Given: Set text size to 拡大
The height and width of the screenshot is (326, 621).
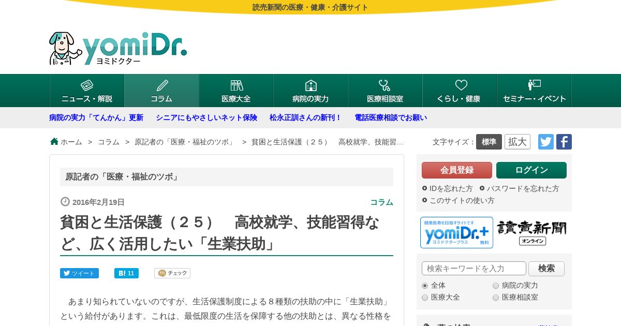Looking at the screenshot, I should coord(517,142).
